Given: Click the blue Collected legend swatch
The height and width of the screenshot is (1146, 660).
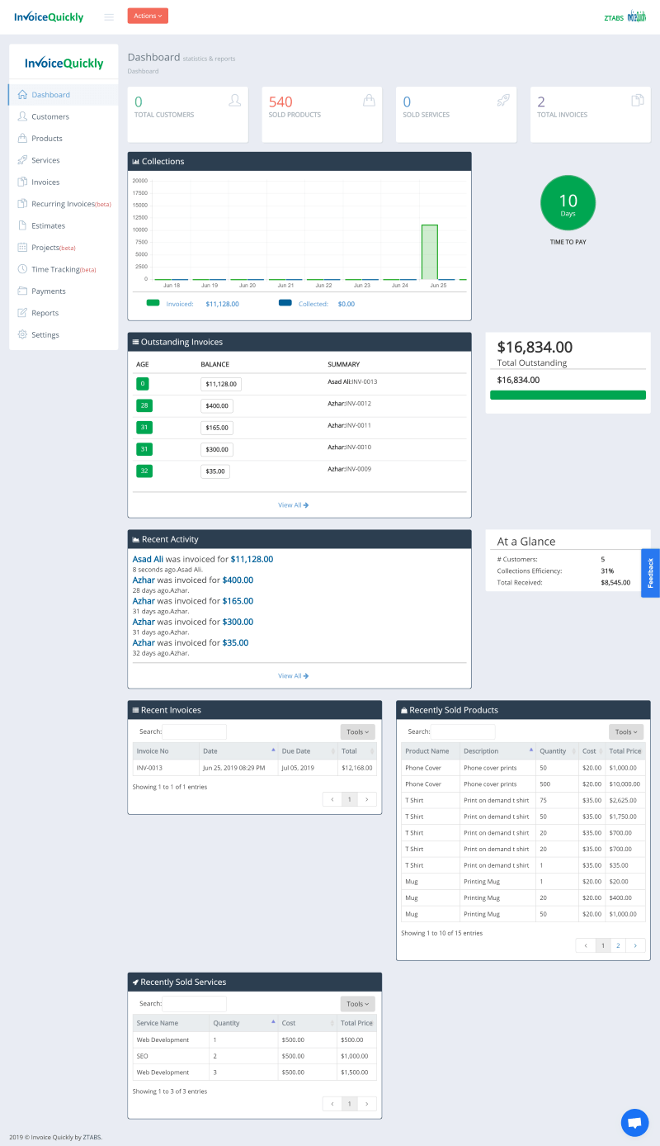Looking at the screenshot, I should coord(285,303).
